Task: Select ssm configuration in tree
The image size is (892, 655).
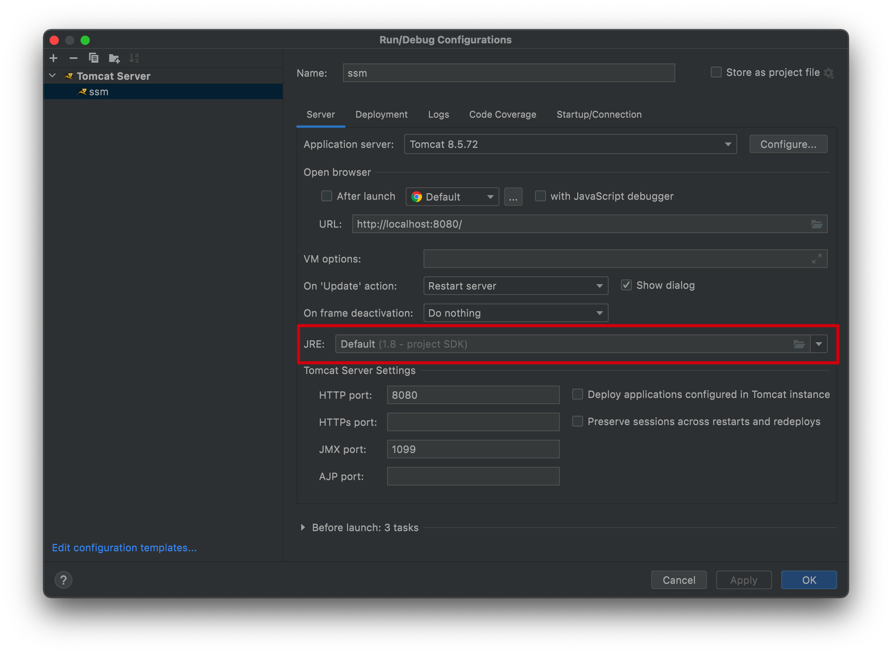Action: 163,92
